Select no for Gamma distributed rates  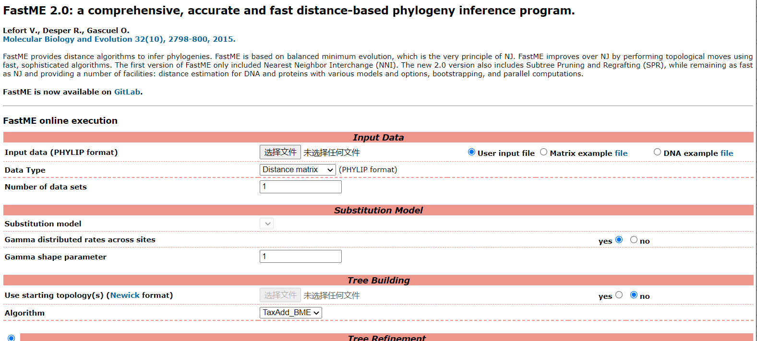(634, 240)
